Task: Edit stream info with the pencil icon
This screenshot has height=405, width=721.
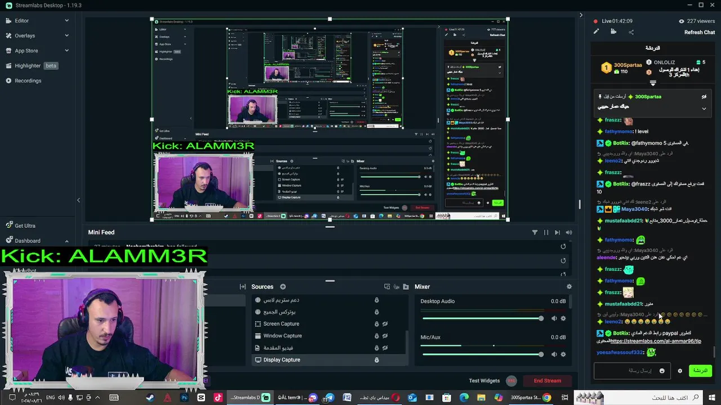Action: coord(596,32)
